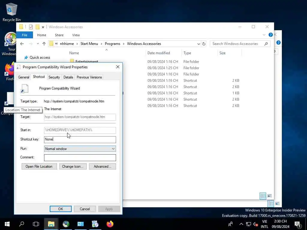Open the Action Center notifications icon
This screenshot has height=230, width=307.
pyautogui.click(x=297, y=224)
